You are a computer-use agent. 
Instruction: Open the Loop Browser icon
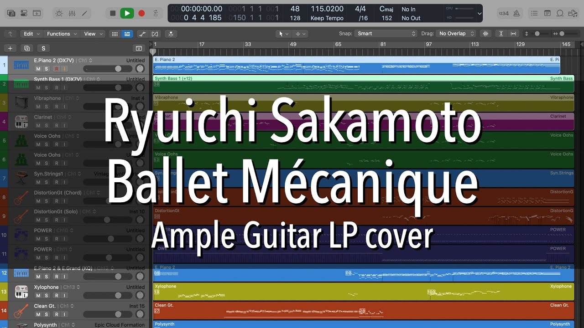click(x=560, y=13)
